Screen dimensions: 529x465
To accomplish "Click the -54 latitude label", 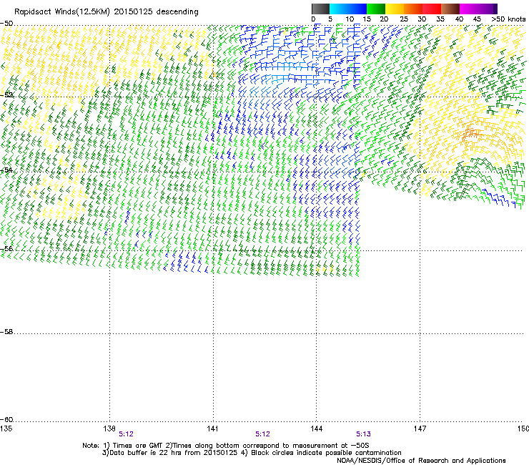I will pos(6,170).
